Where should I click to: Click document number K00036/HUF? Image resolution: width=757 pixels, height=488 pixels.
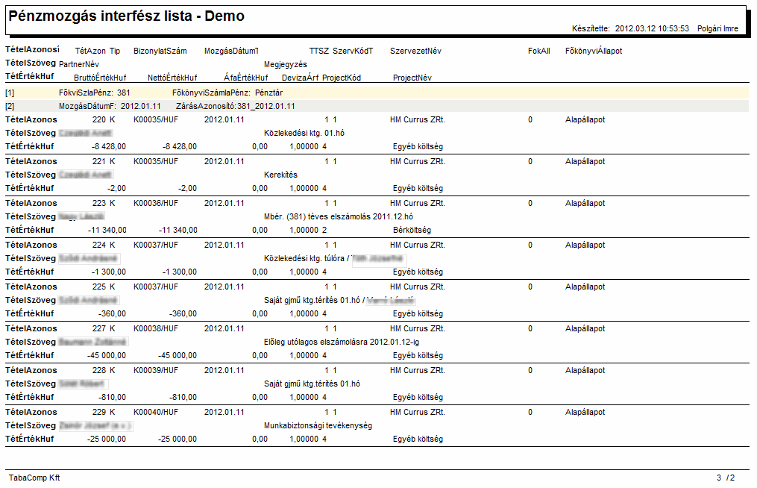point(155,204)
